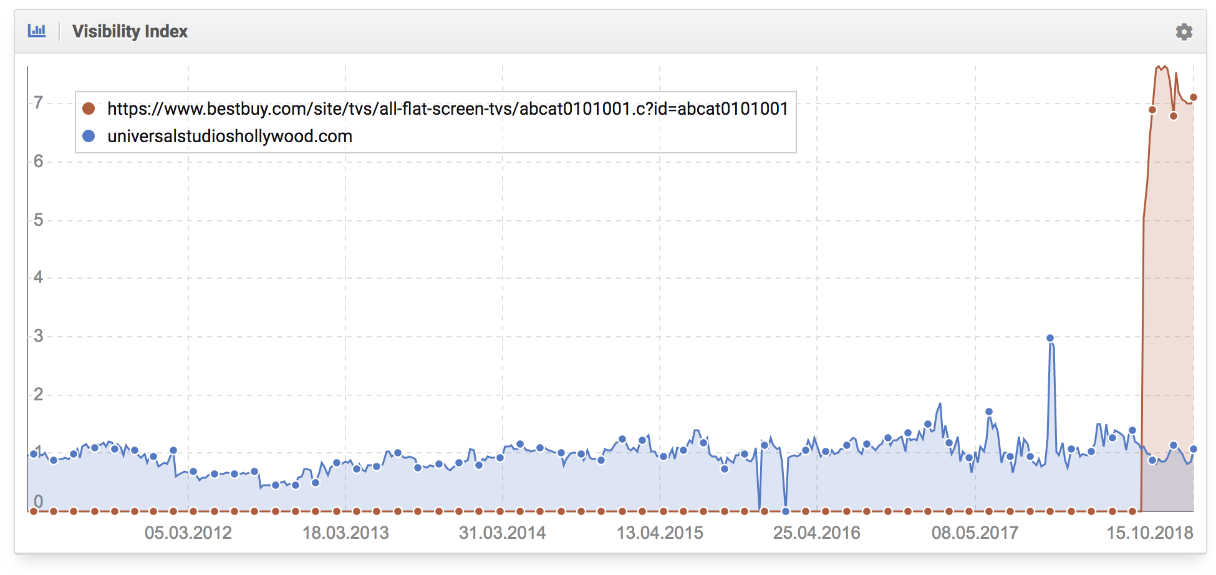The height and width of the screenshot is (575, 1216).
Task: Click the y-axis label 4
Action: (39, 278)
